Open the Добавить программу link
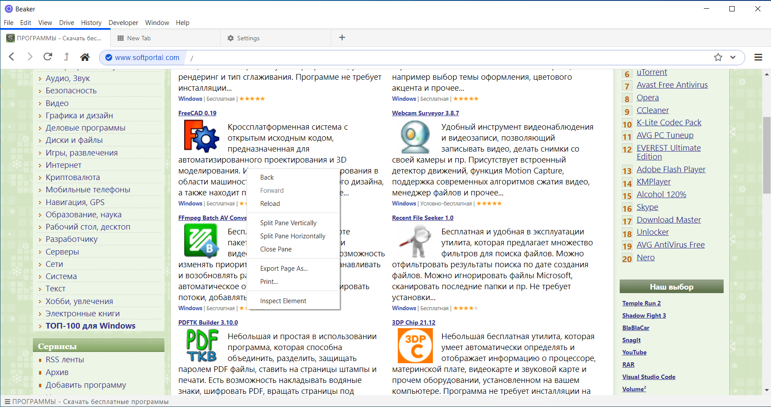Screen dimensions: 771x407 click(86, 385)
